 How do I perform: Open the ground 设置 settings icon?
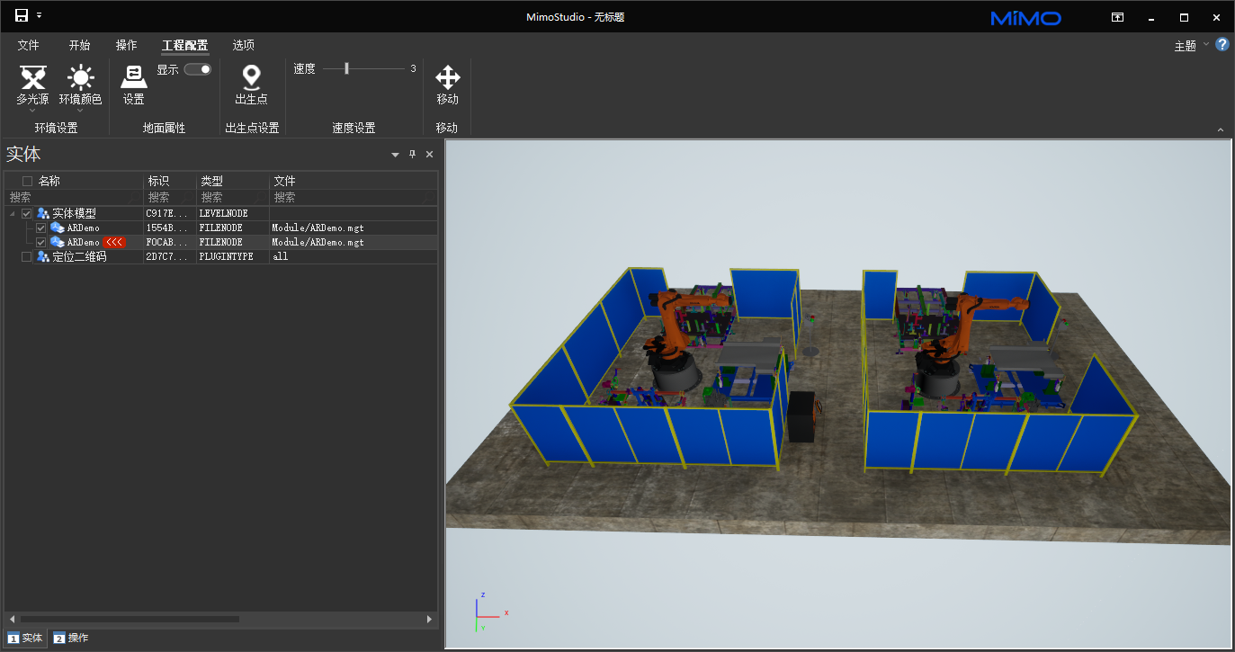coord(134,79)
